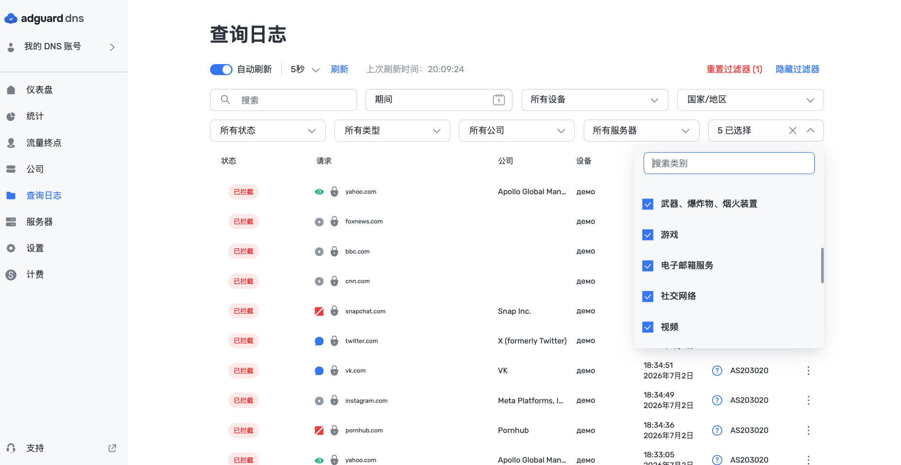The height and width of the screenshot is (465, 901).
Task: Open the three-dot menu for instagram.com row
Action: pos(808,400)
